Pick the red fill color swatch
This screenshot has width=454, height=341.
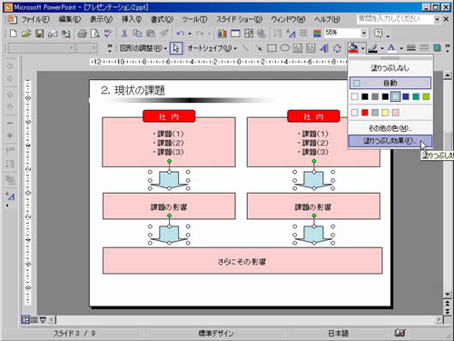[365, 113]
